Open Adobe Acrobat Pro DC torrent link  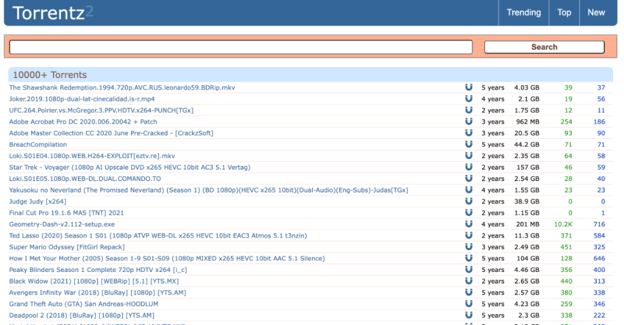(83, 122)
